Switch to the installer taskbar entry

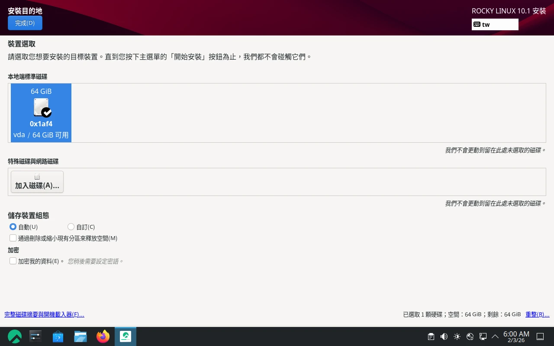pos(126,336)
